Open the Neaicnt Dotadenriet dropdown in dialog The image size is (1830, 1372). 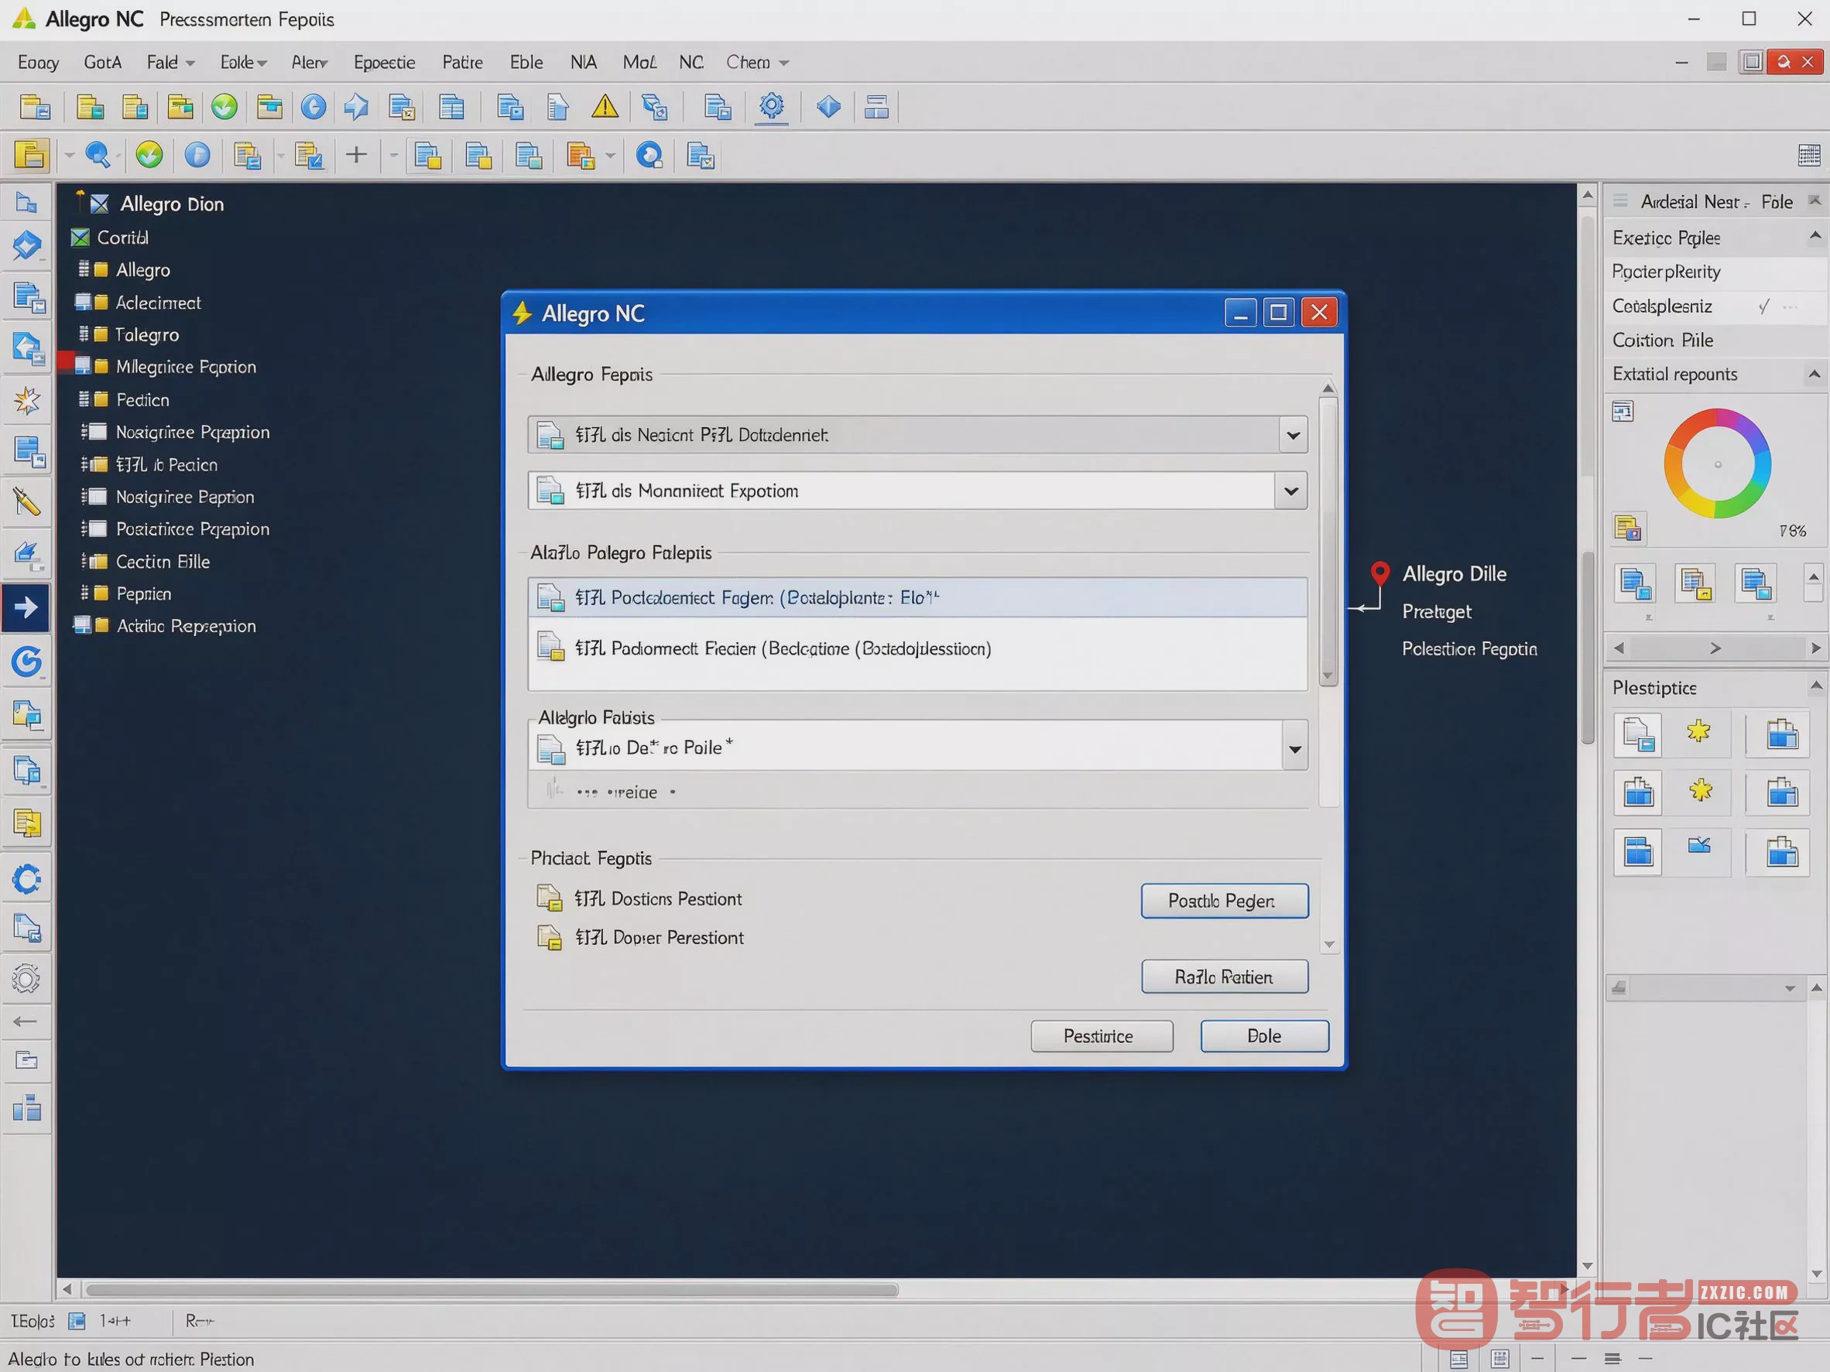(1292, 435)
